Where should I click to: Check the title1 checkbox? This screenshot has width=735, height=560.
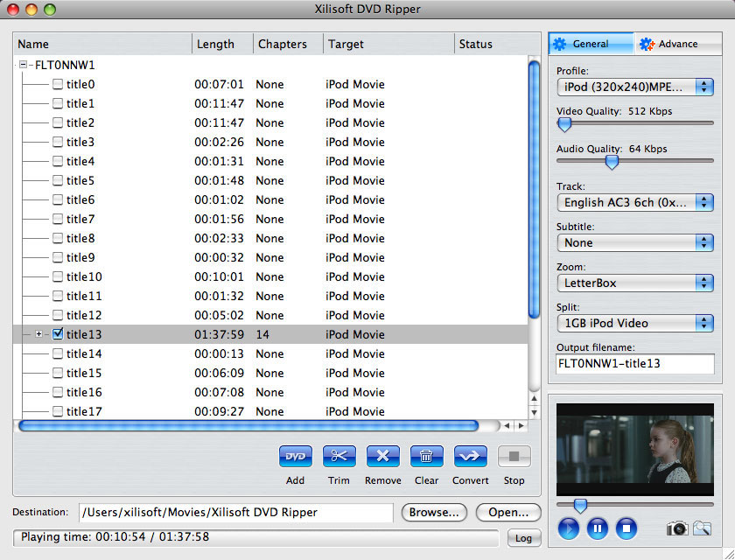(x=58, y=103)
